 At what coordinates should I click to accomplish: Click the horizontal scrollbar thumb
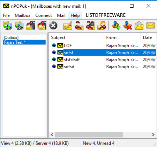pos(89,135)
